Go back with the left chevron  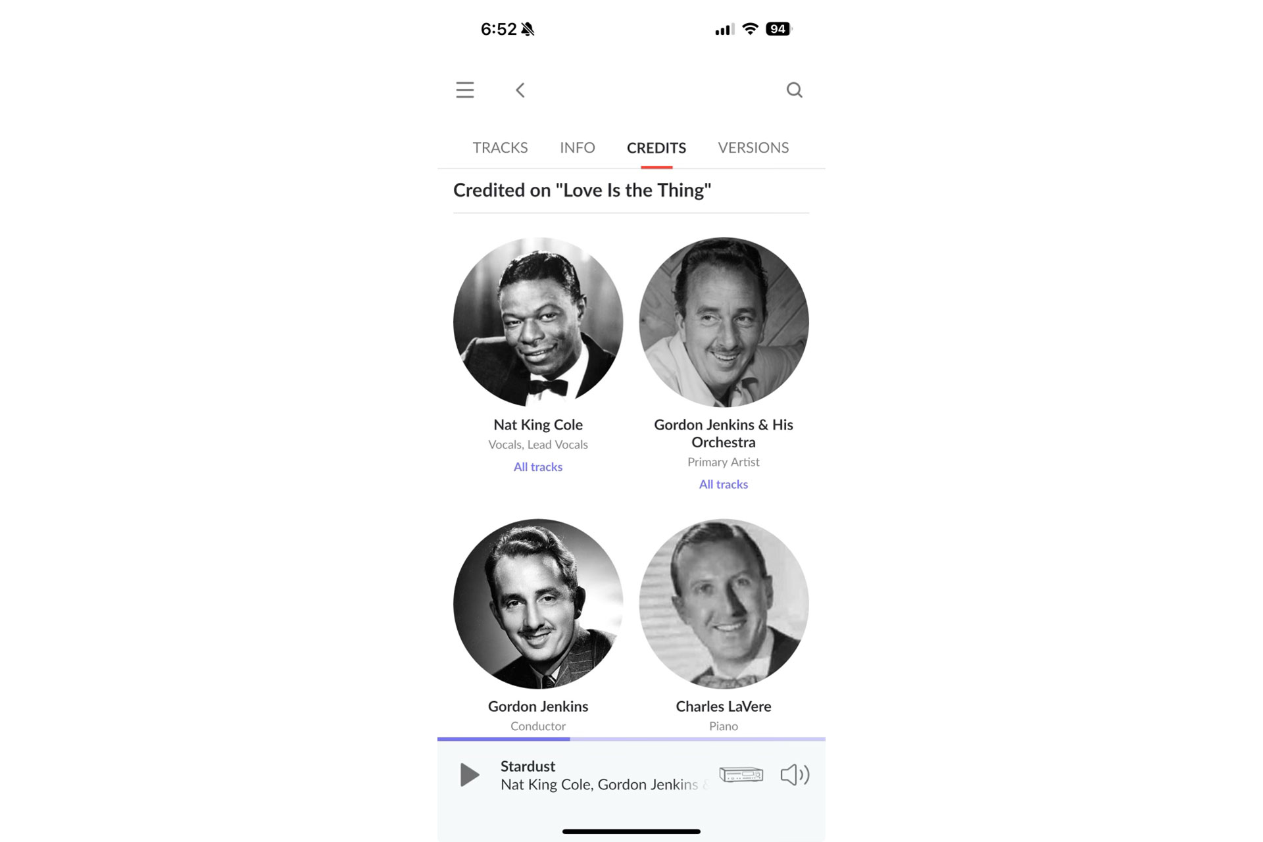tap(520, 90)
